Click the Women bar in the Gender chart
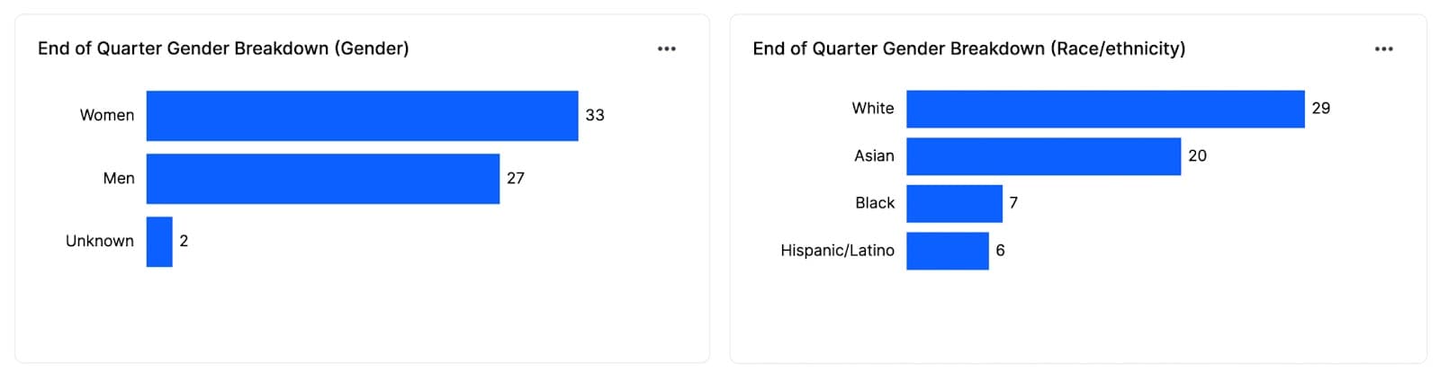Image resolution: width=1440 pixels, height=381 pixels. click(362, 116)
